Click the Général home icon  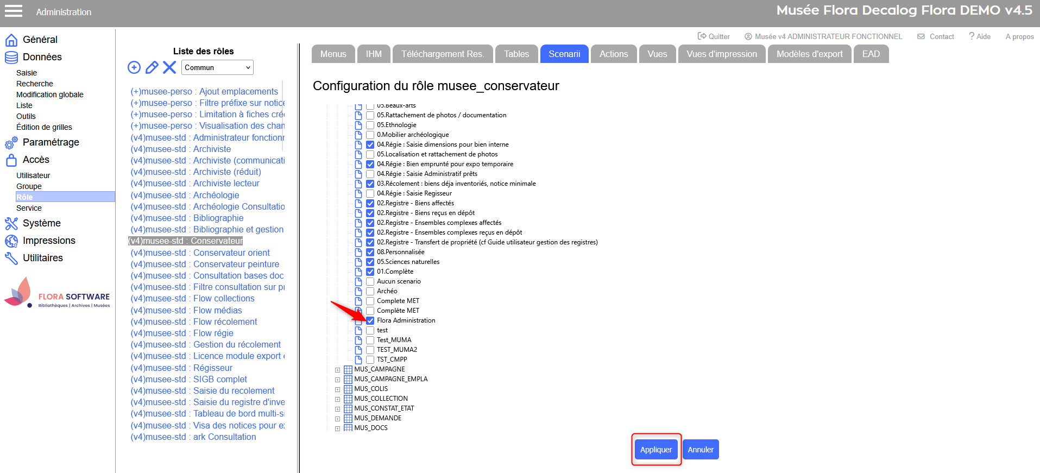(x=11, y=40)
